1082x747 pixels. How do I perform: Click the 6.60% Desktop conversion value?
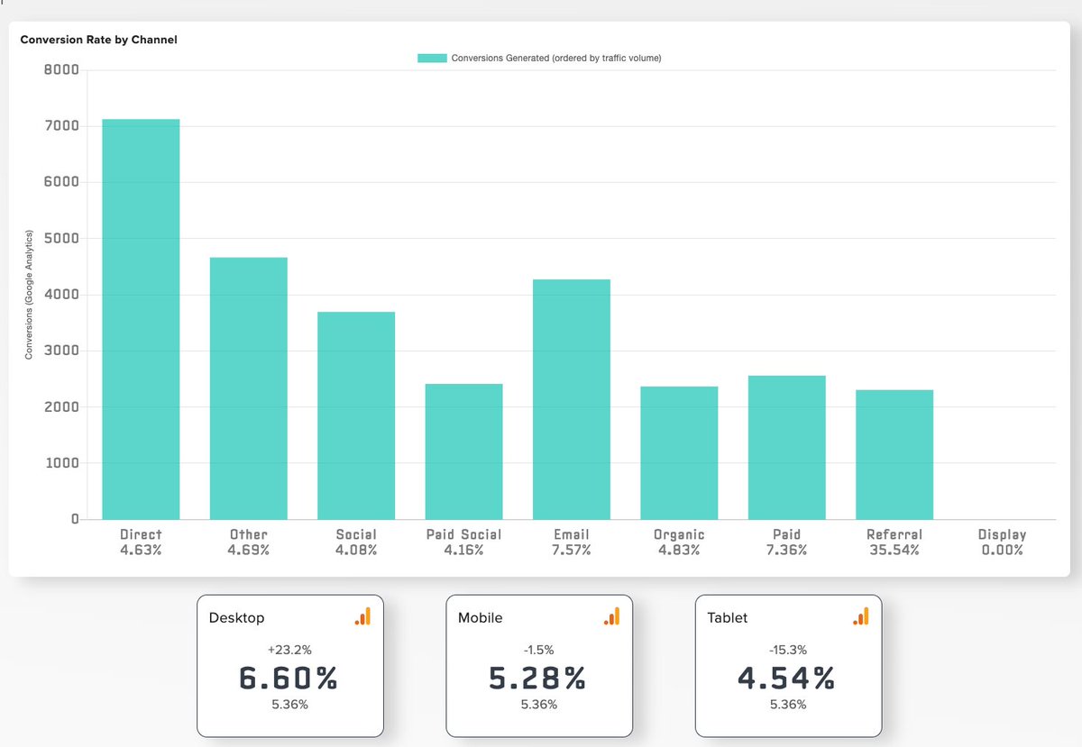(x=289, y=678)
